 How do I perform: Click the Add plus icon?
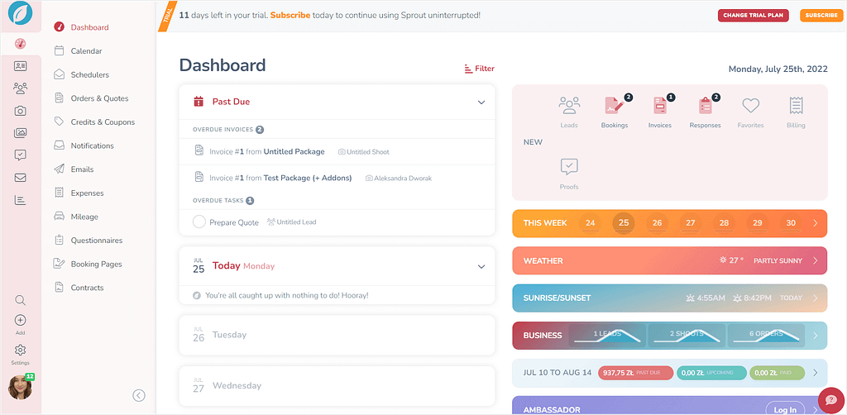(20, 320)
